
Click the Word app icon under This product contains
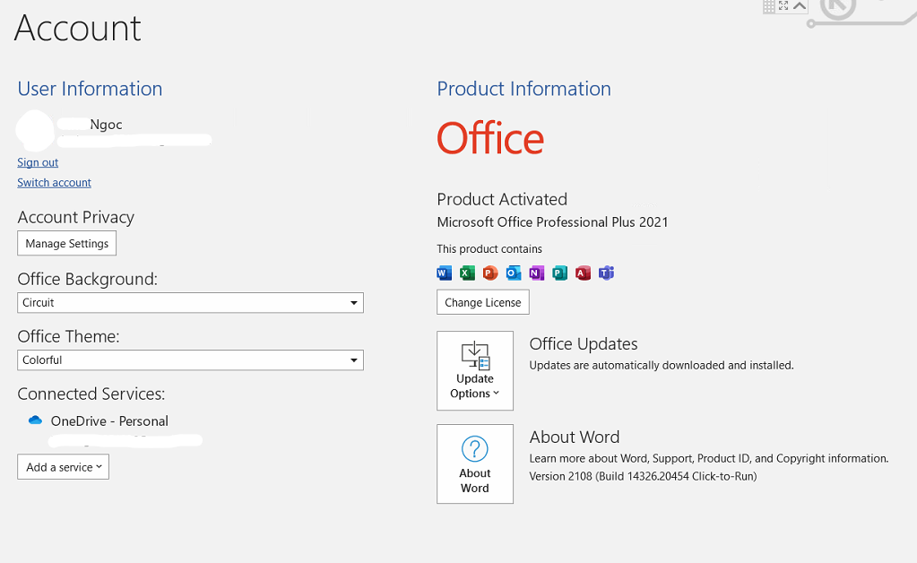coord(444,273)
